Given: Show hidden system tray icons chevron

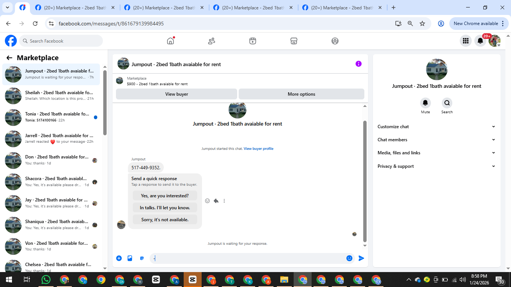Looking at the screenshot, I should click(409, 280).
